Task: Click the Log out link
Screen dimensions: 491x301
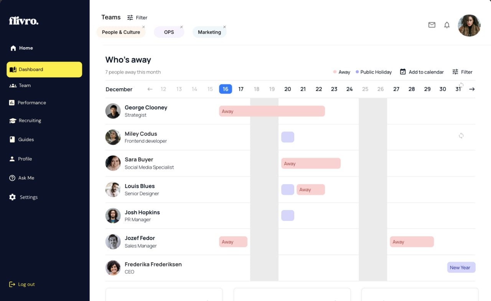Action: coord(22,284)
